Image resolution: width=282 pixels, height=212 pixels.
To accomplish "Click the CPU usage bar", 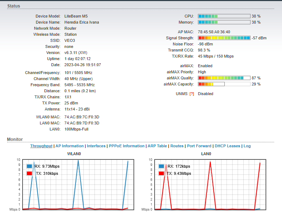I will [224, 16].
